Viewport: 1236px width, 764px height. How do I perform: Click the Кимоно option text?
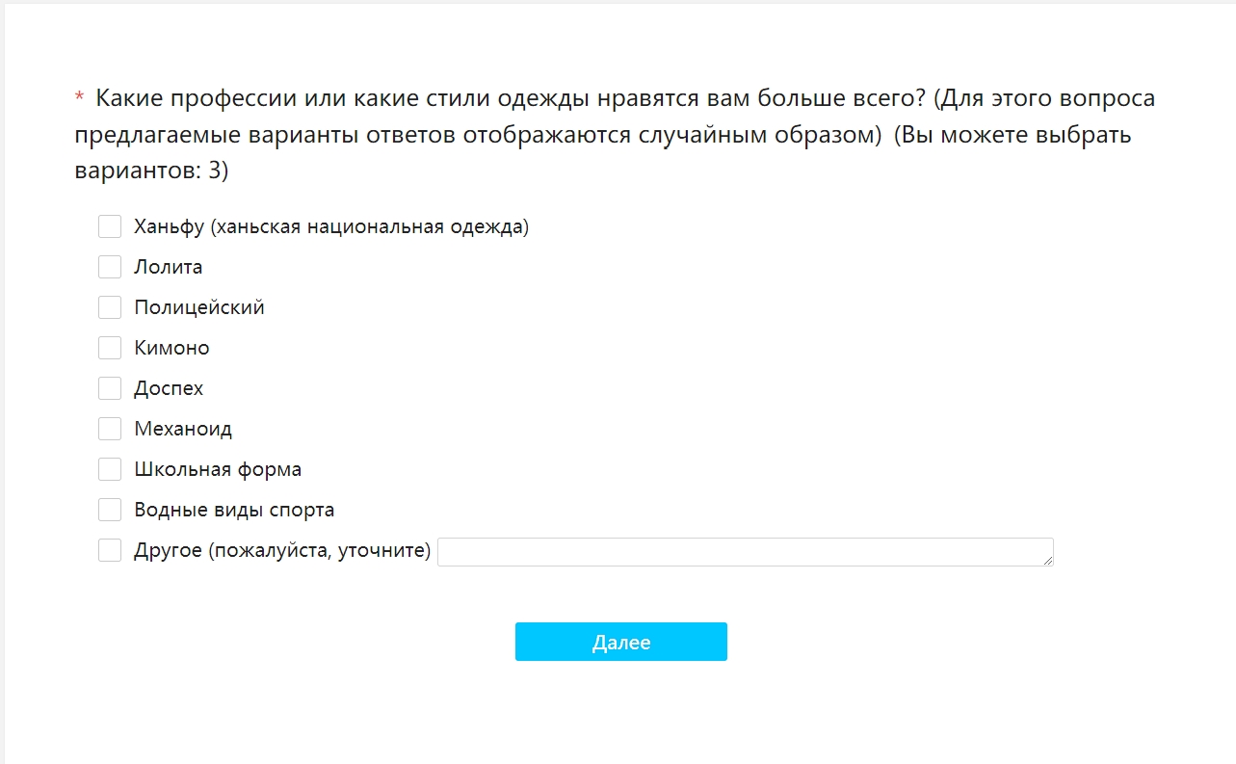[x=171, y=349]
